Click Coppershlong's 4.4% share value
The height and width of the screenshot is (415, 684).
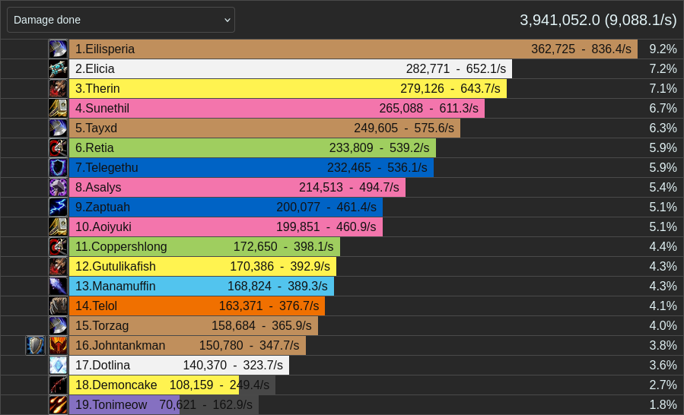pos(663,247)
